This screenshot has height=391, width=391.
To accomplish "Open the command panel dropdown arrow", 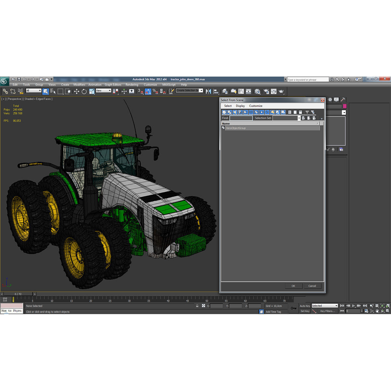I will coord(344,112).
